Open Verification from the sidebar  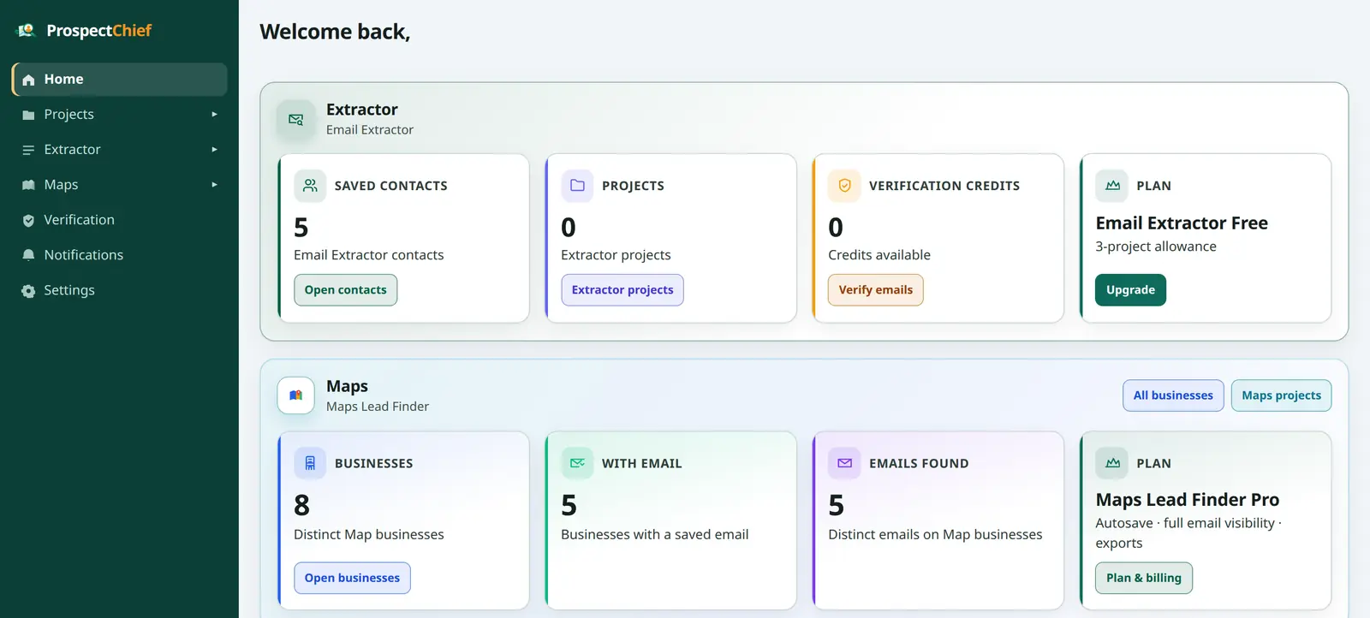120,220
